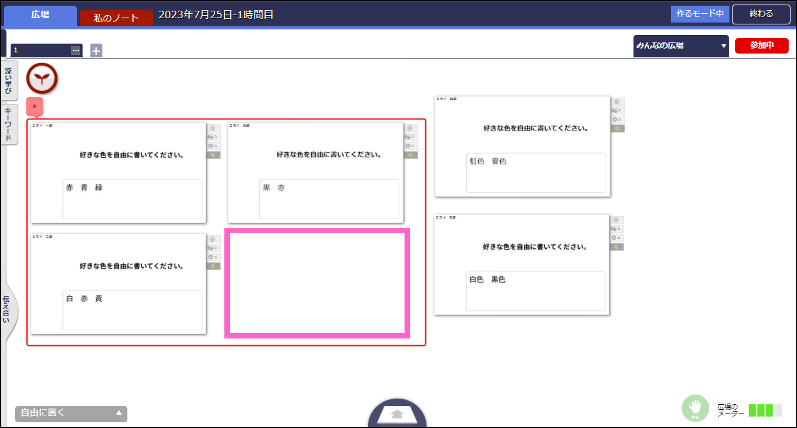Click the circle counter beside 白色 黒色 card
The height and width of the screenshot is (428, 797).
[616, 238]
